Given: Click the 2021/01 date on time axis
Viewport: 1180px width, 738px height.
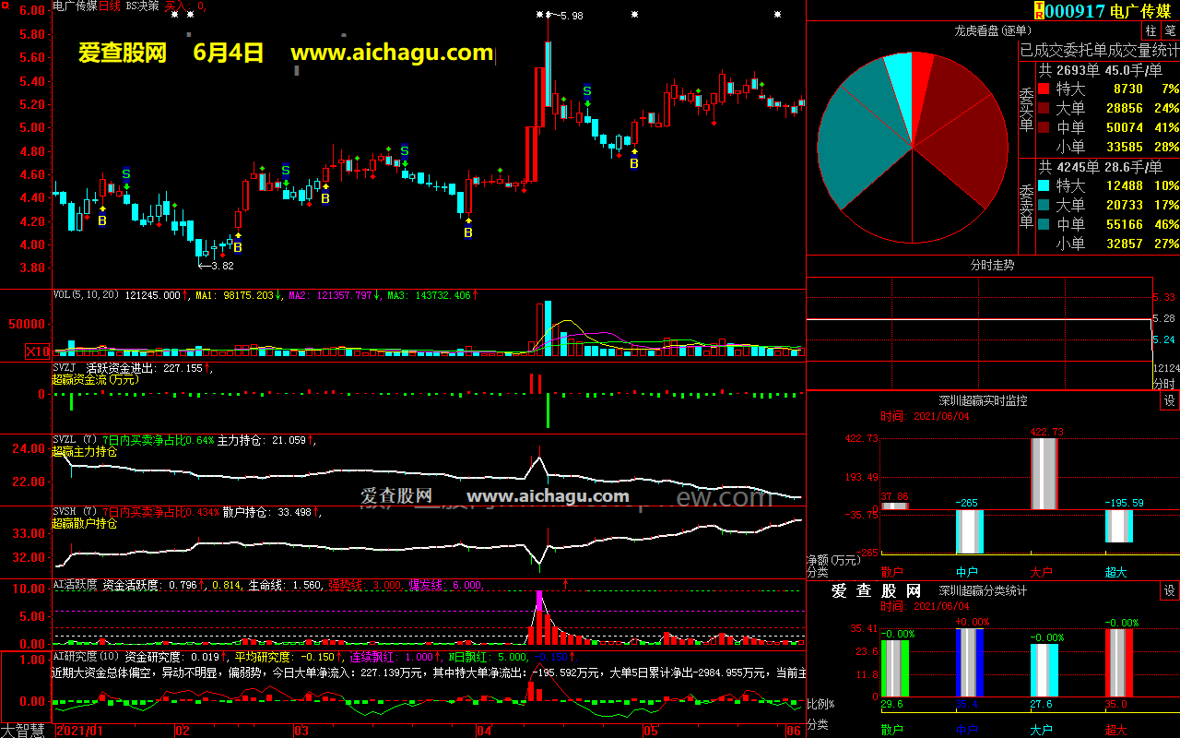Looking at the screenshot, I should (79, 731).
